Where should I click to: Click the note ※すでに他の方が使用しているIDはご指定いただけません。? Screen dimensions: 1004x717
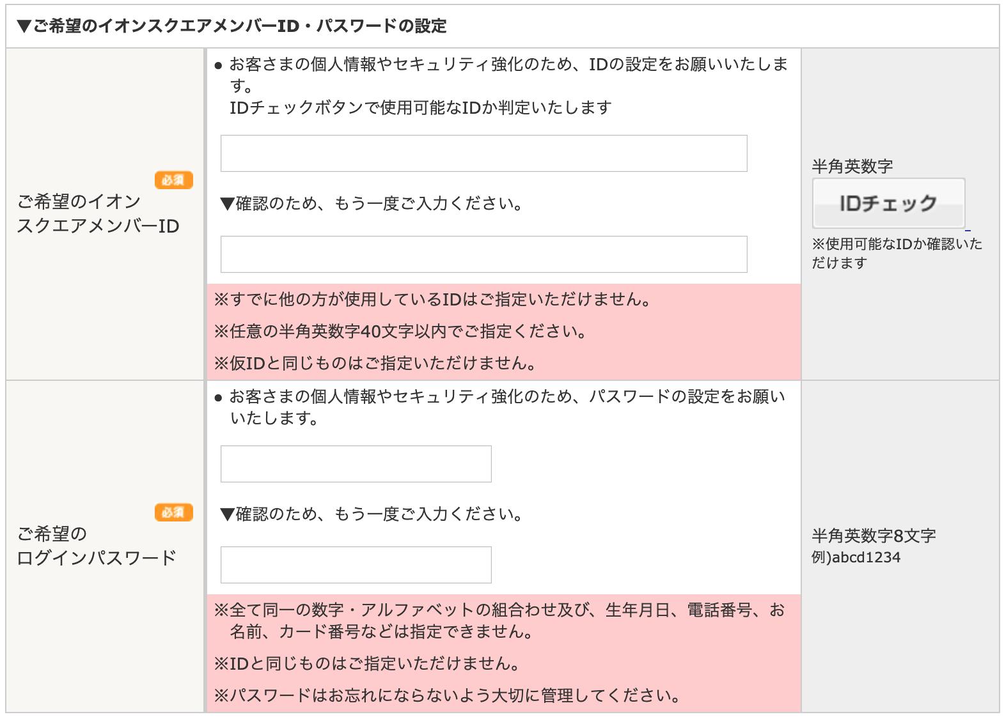pyautogui.click(x=432, y=299)
